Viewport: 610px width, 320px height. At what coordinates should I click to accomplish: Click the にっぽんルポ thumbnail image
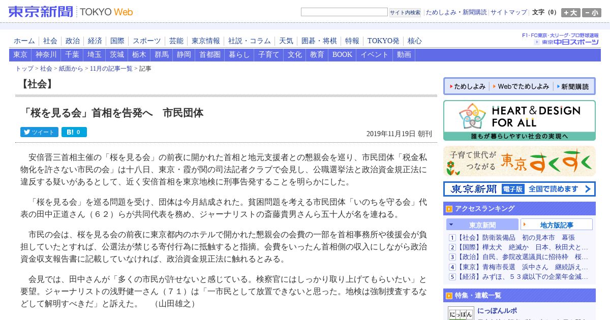coord(461,313)
